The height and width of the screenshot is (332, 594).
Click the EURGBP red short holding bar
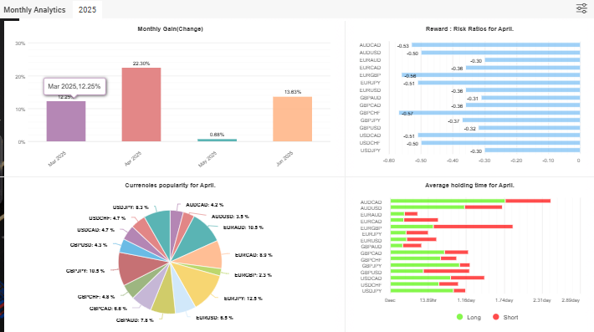474,227
